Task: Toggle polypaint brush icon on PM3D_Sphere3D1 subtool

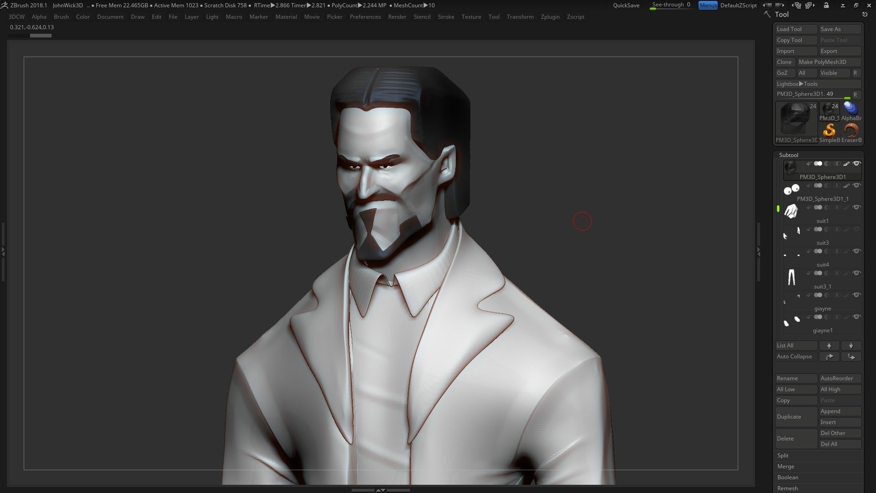Action: pyautogui.click(x=846, y=163)
